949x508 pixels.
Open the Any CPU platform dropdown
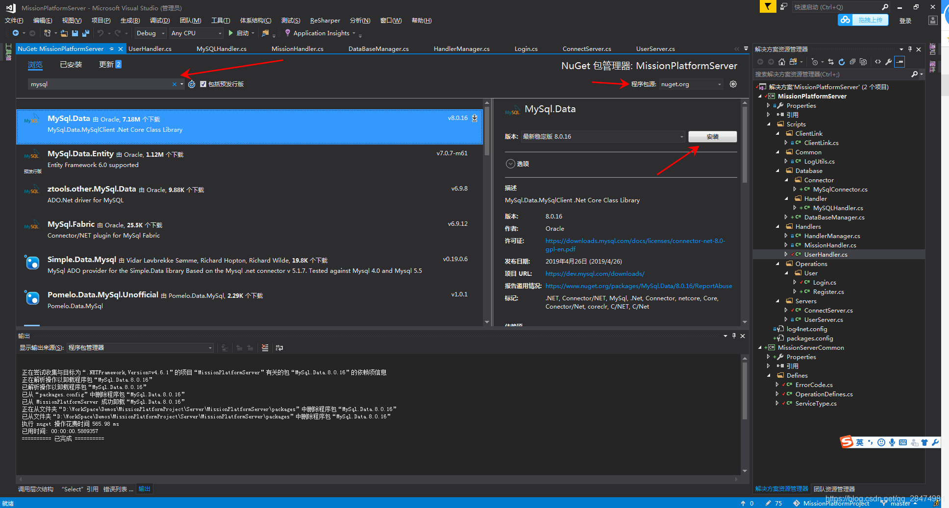coord(196,33)
